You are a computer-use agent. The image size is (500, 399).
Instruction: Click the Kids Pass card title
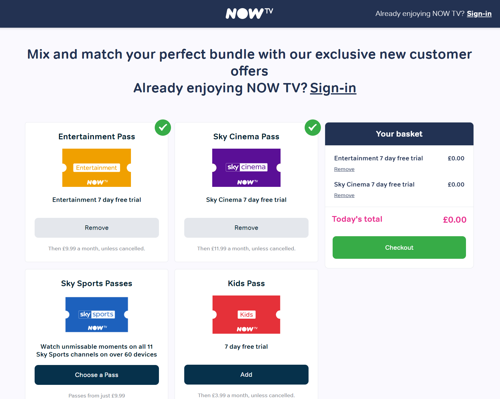point(246,283)
